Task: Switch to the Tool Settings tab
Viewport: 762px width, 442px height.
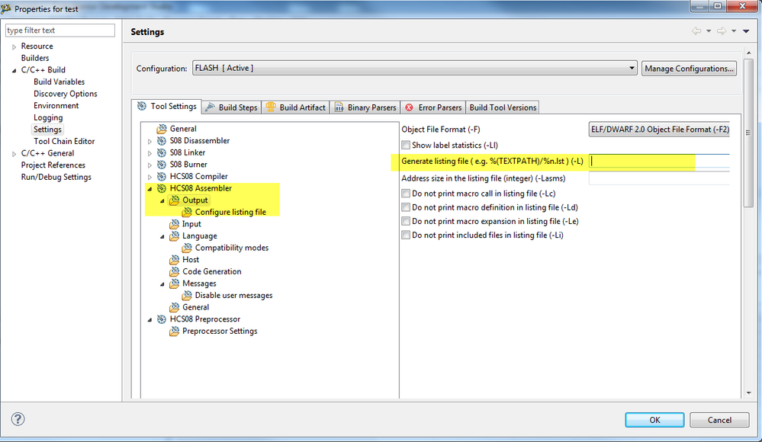Action: (x=167, y=107)
